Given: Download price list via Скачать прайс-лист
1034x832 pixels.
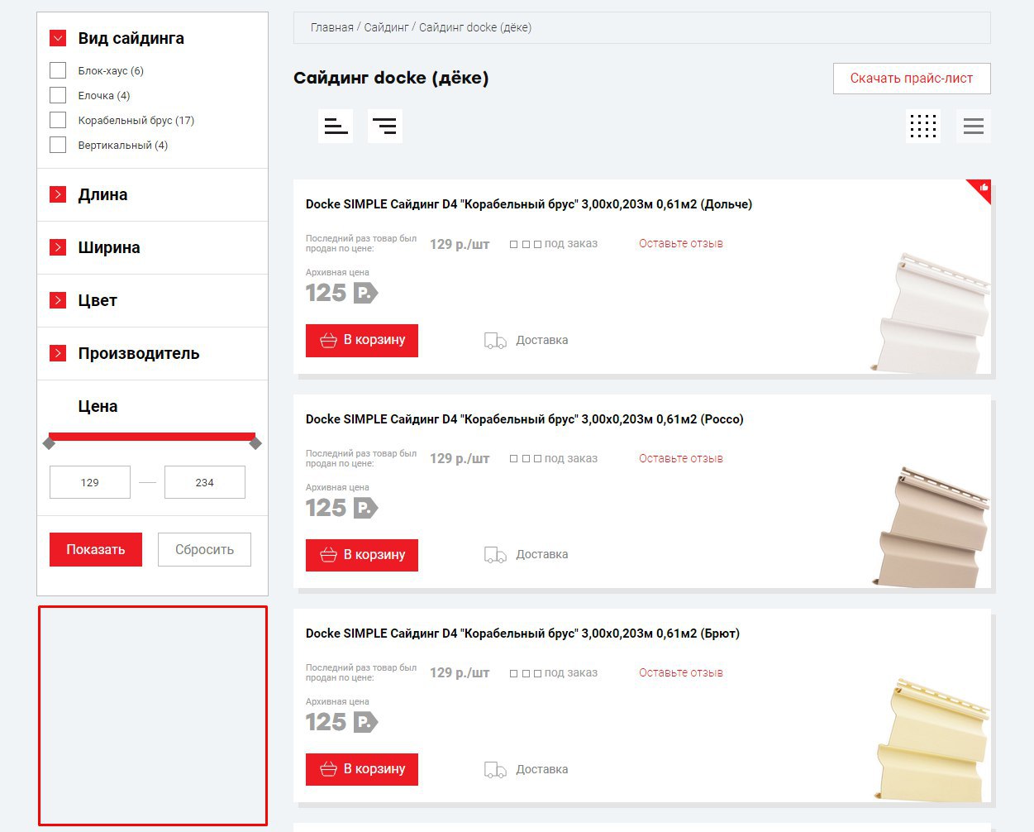Looking at the screenshot, I should coord(912,79).
